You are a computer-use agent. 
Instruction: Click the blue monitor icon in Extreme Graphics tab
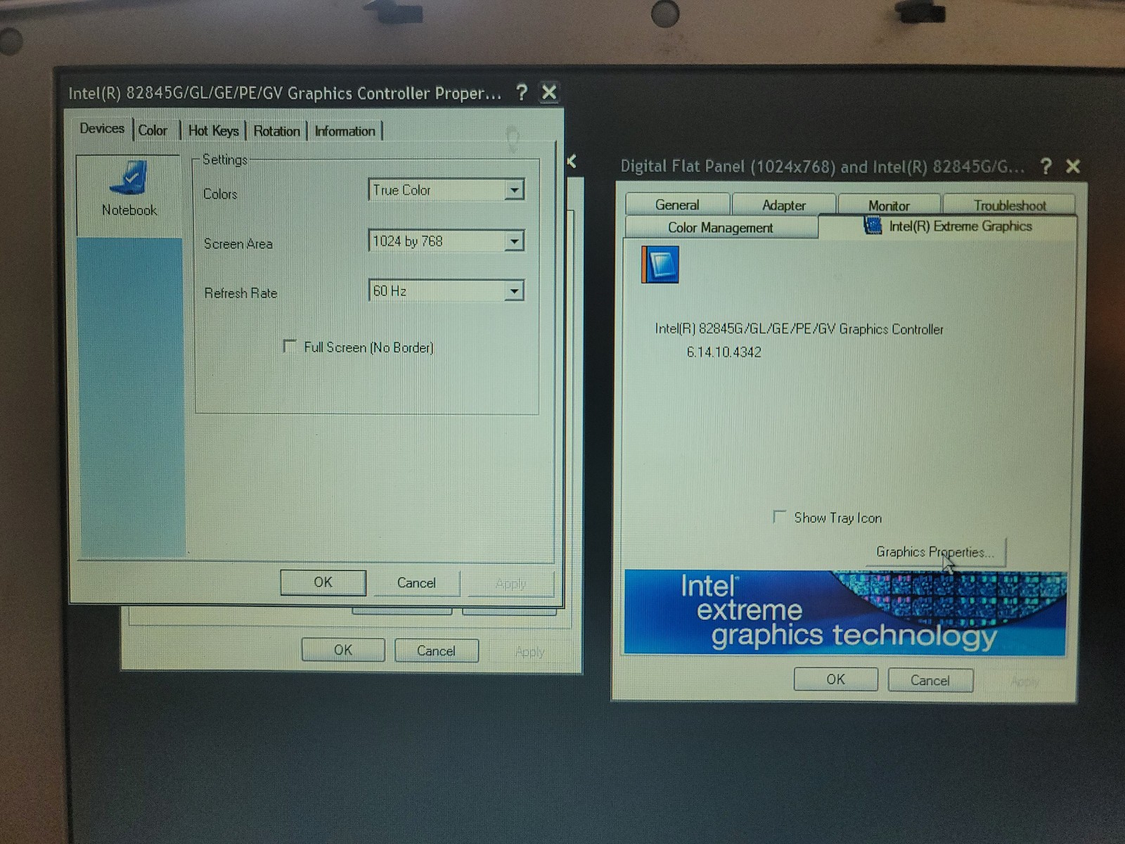(x=660, y=264)
